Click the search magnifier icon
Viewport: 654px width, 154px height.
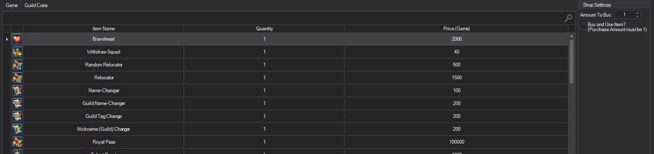point(568,18)
